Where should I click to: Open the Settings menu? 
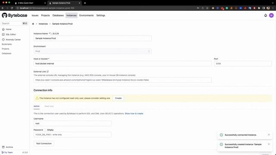pos(100,15)
